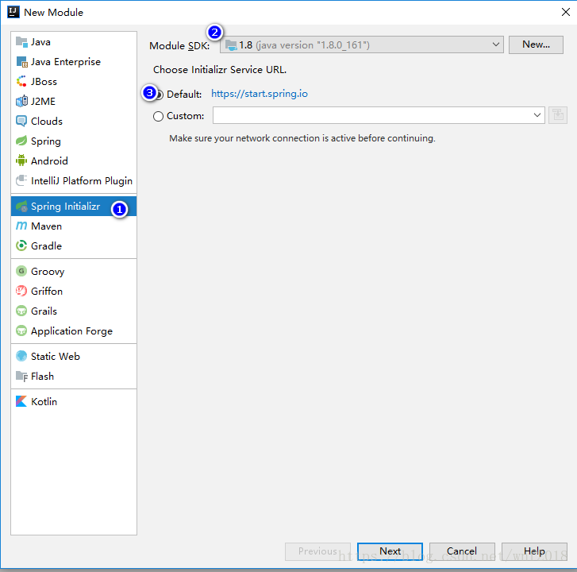This screenshot has width=577, height=572.
Task: Click the Help button
Action: click(534, 551)
